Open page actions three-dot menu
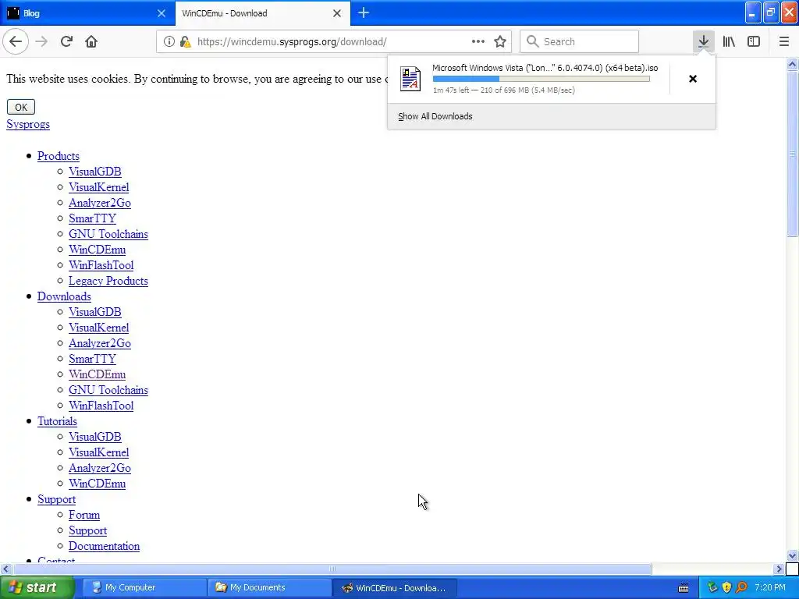 (478, 42)
